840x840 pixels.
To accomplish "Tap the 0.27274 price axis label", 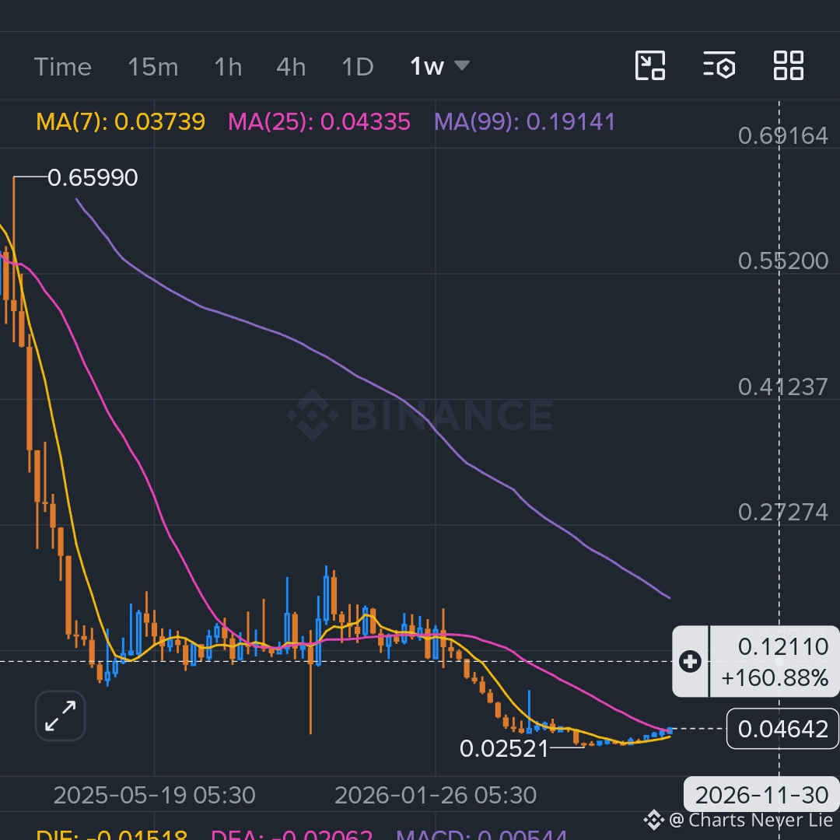I will (x=782, y=513).
